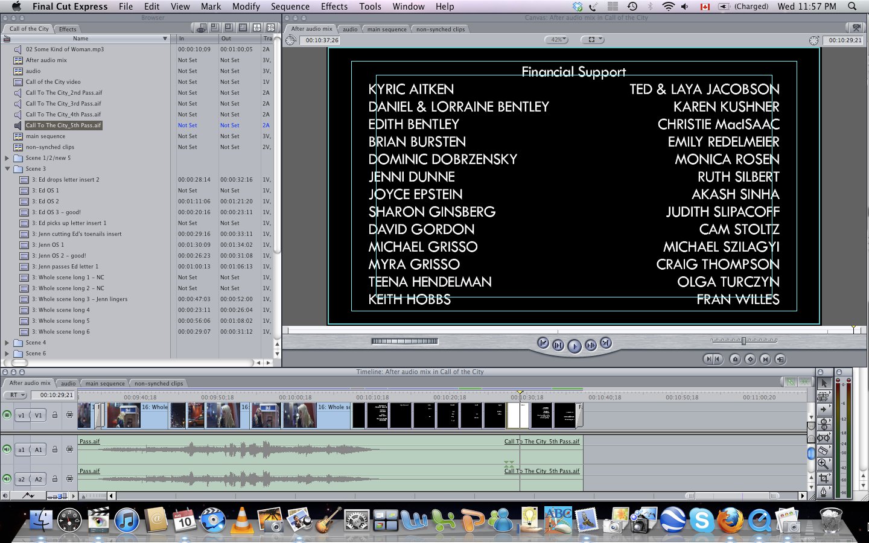Screen dimensions: 869x543
Task: Open the Canvas zoom percentage popup
Action: pos(556,40)
